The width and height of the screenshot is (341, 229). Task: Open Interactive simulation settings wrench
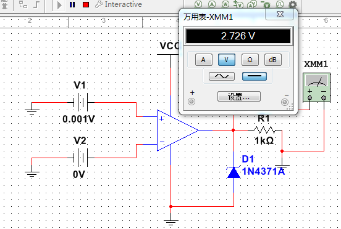(x=98, y=4)
